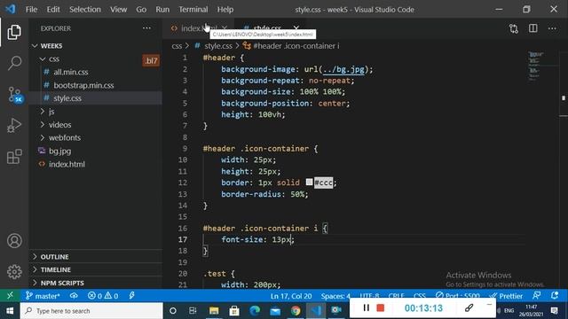Click the Open Changes compare icon
Image resolution: width=568 pixels, height=319 pixels.
[x=513, y=28]
